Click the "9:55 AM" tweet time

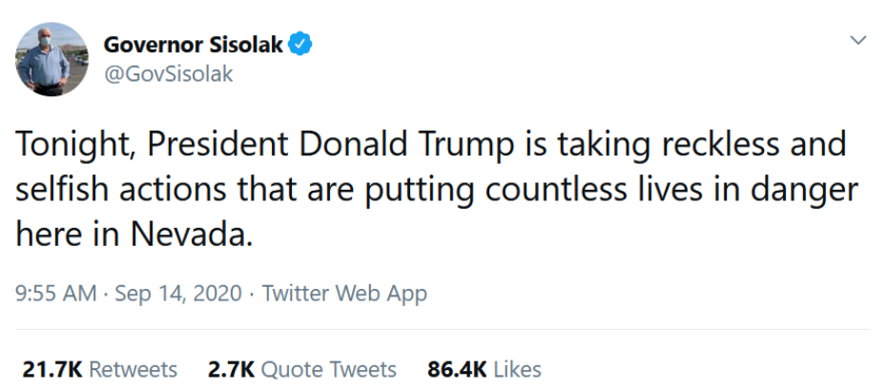click(x=55, y=293)
